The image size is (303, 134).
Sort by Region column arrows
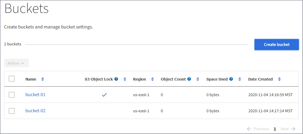152,79
